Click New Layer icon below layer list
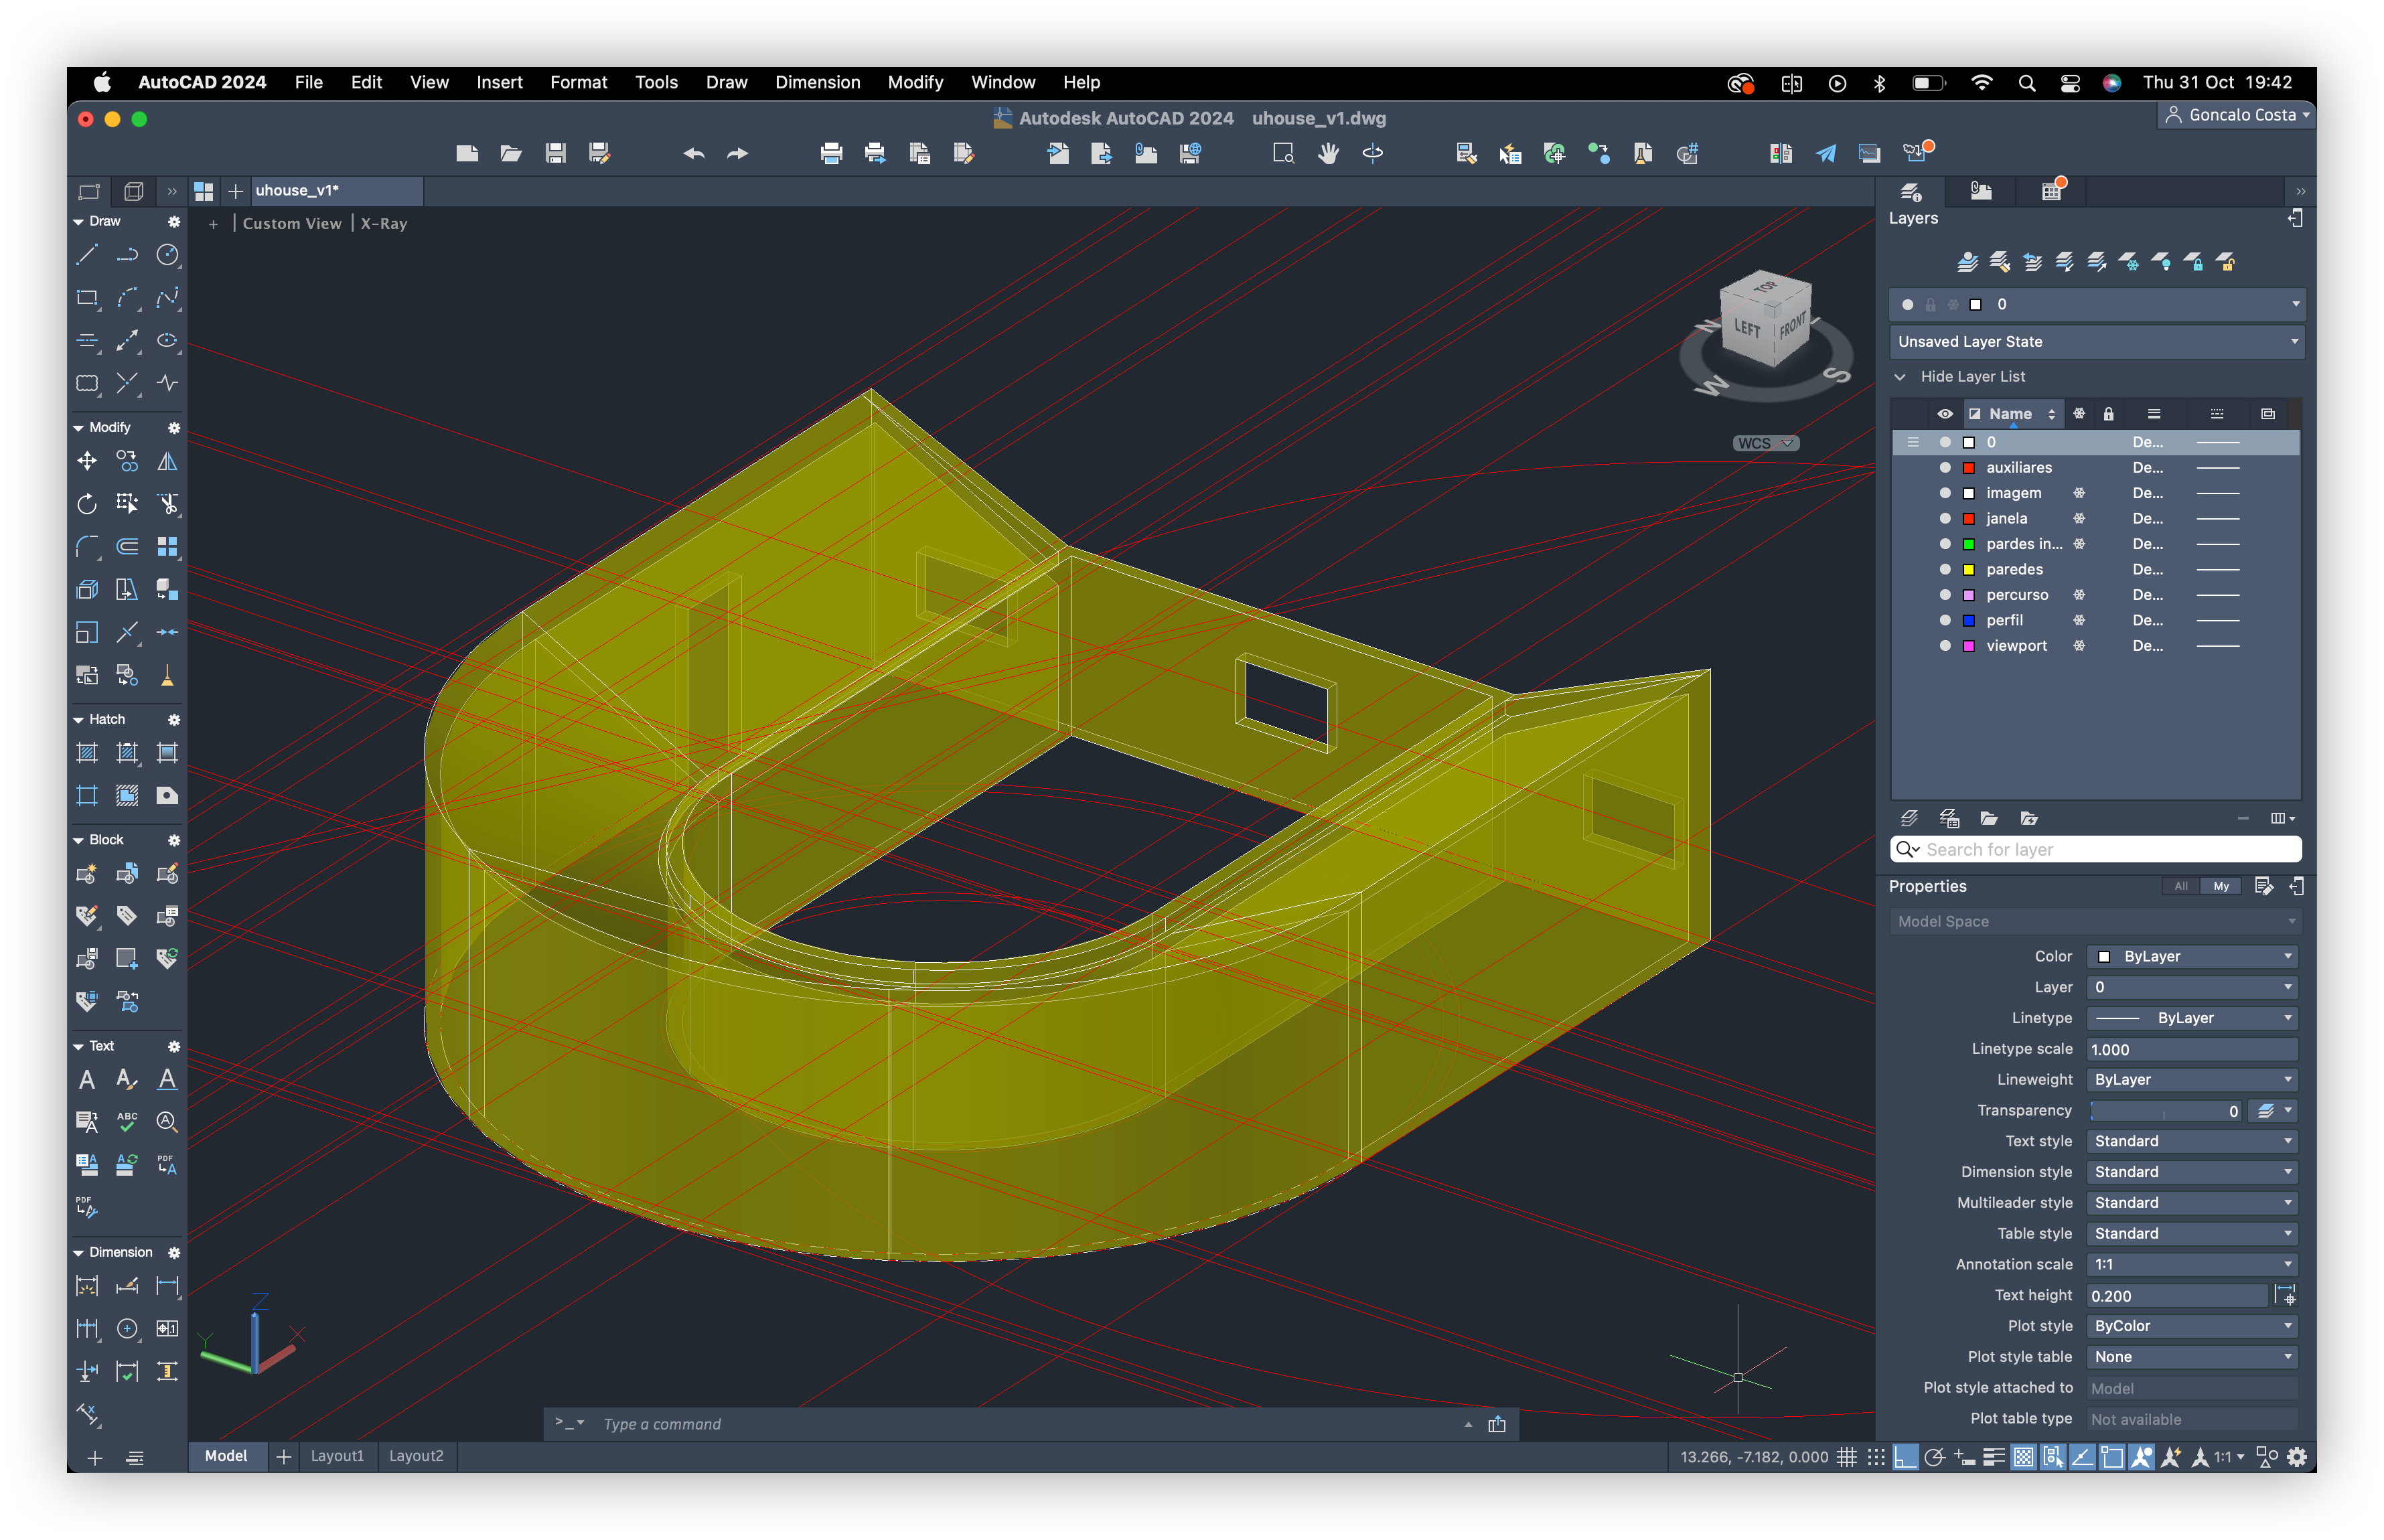2384x1540 pixels. point(1909,818)
